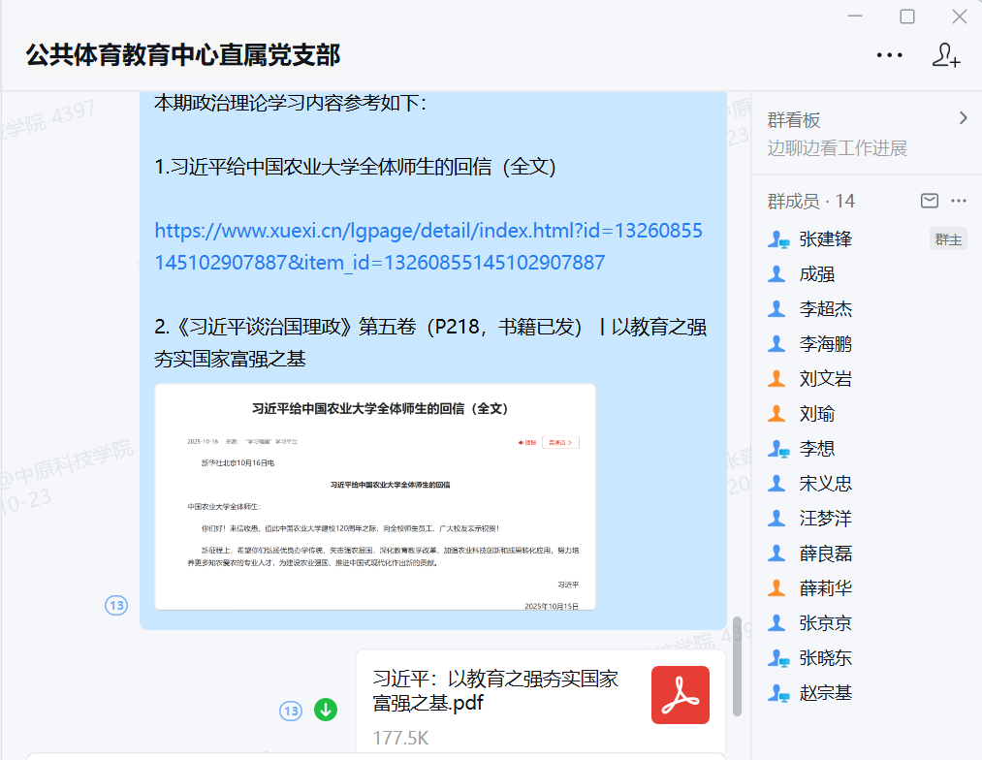Viewport: 982px width, 760px height.
Task: Click the add member icon
Action: click(x=945, y=55)
